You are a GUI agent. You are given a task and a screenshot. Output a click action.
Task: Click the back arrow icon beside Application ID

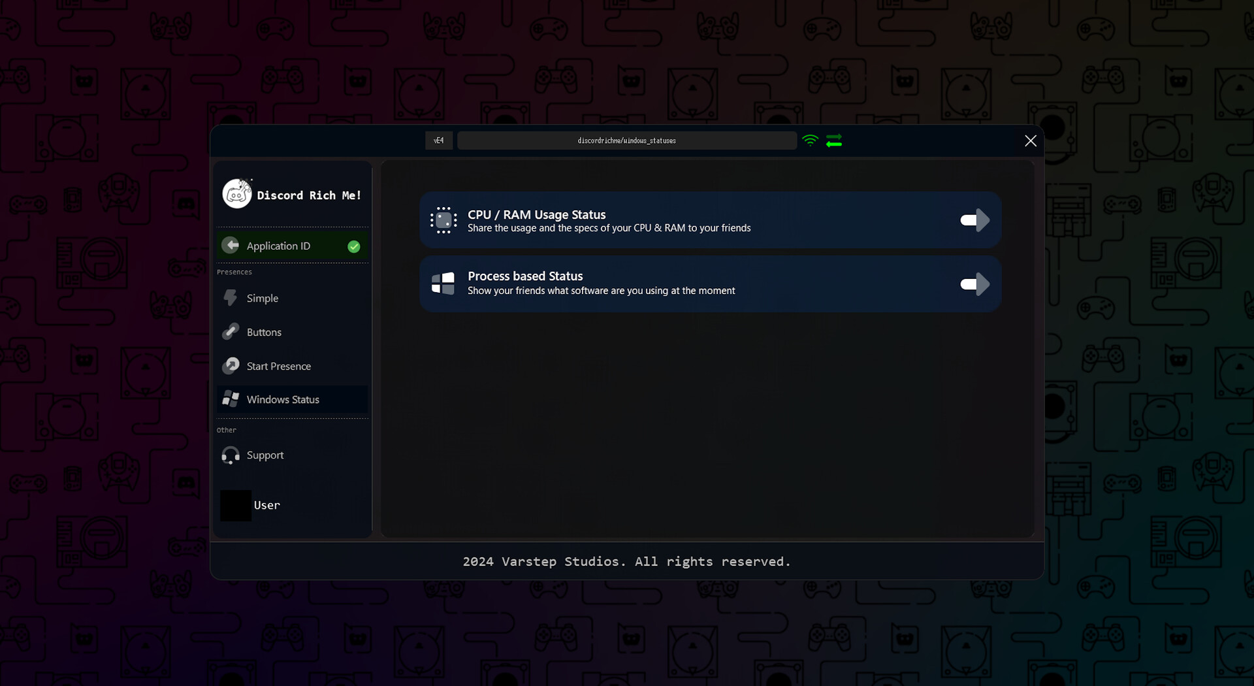click(230, 245)
